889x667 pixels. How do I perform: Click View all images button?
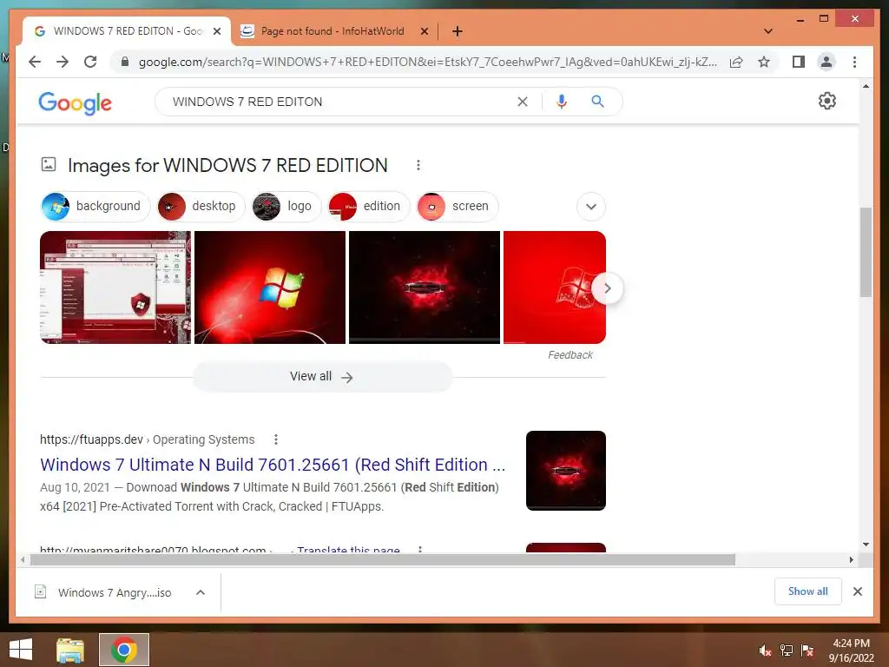pyautogui.click(x=322, y=377)
